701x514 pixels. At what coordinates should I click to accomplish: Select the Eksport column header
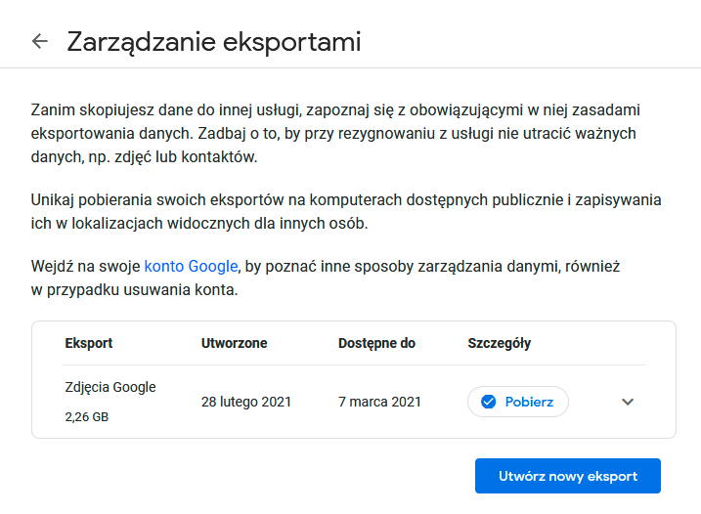tap(89, 343)
